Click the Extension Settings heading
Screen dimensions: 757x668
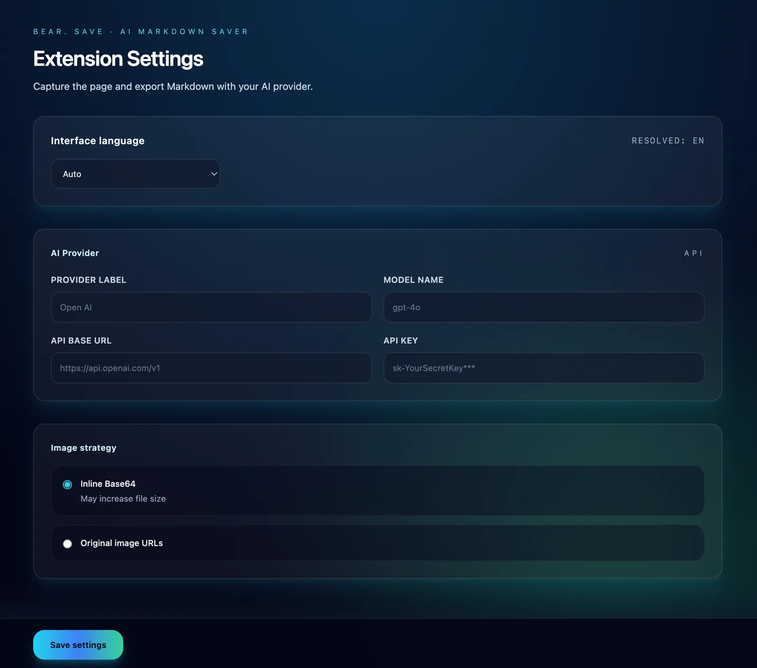[118, 59]
